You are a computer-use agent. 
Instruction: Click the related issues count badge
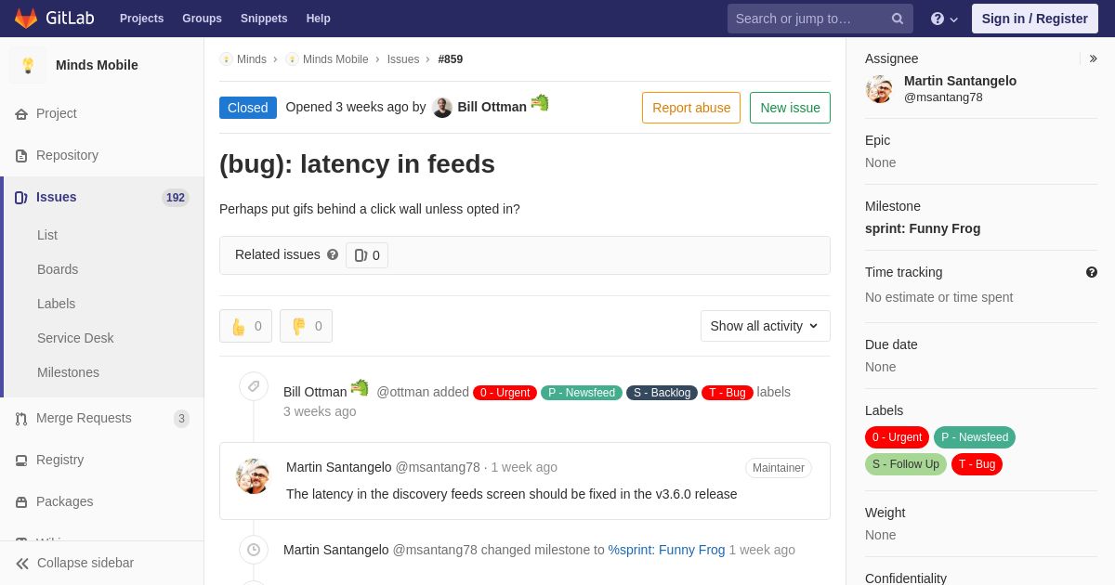367,255
